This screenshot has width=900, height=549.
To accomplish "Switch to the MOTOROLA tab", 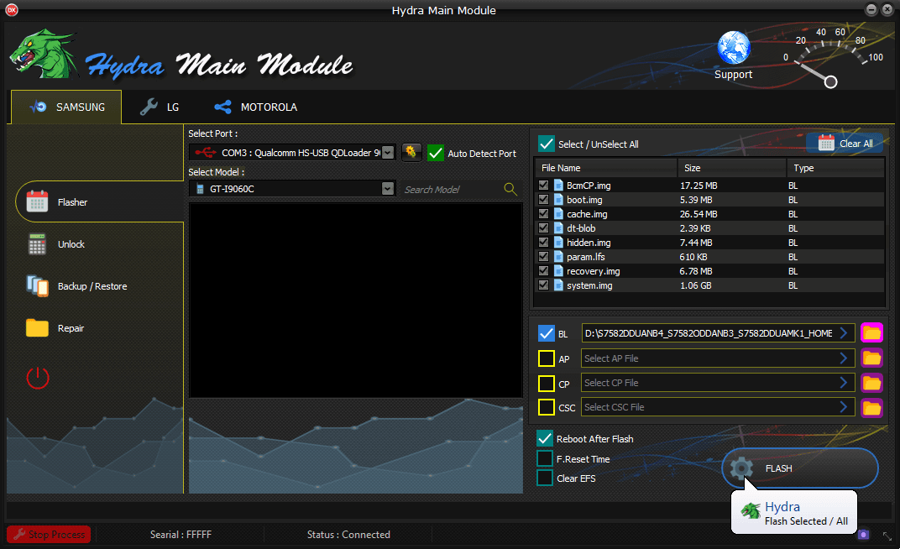I will [256, 107].
